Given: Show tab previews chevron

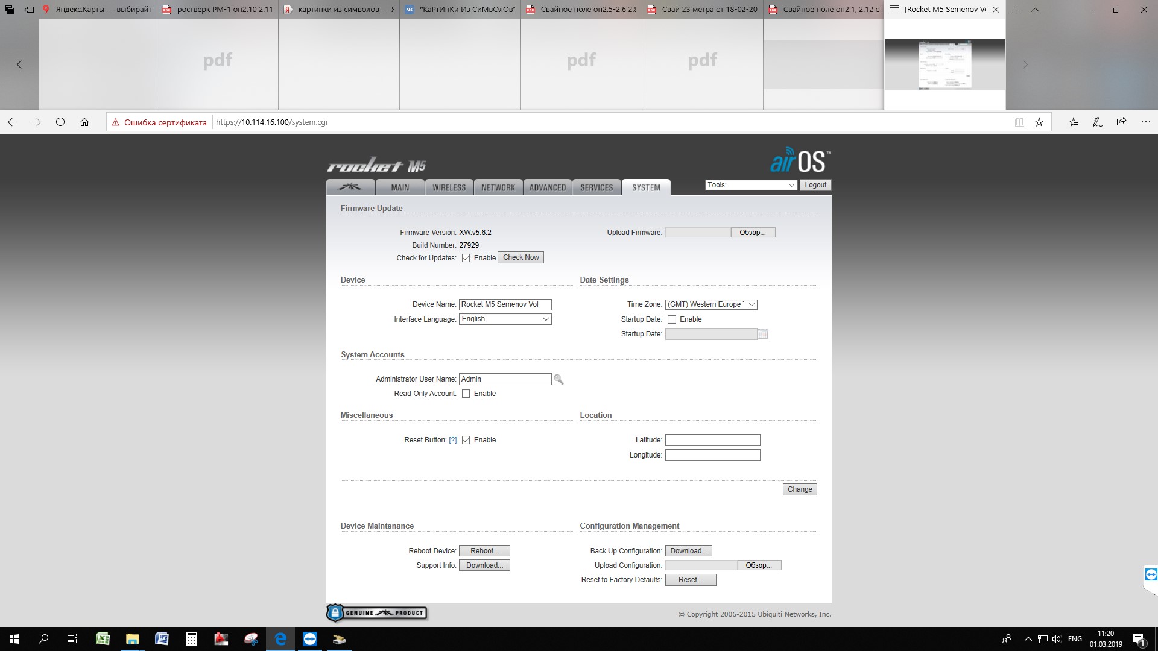Looking at the screenshot, I should click(1036, 10).
